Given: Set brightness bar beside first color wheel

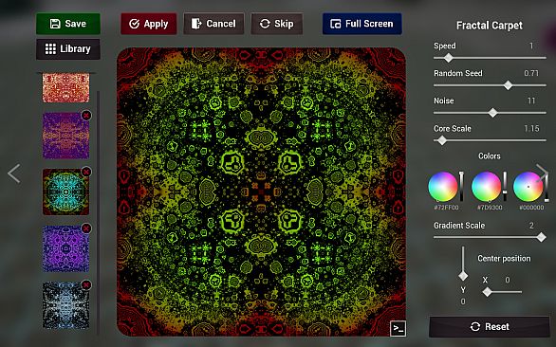Looking at the screenshot, I should click(x=461, y=187).
